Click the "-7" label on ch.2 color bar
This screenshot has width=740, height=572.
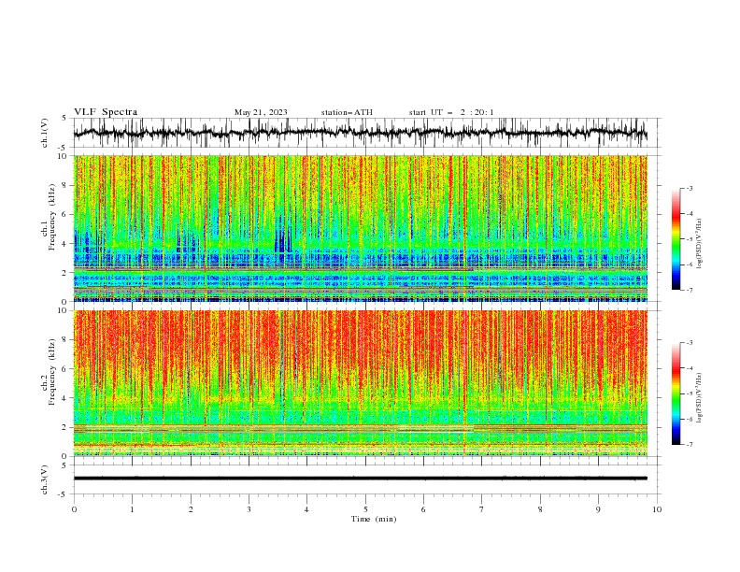(x=689, y=445)
